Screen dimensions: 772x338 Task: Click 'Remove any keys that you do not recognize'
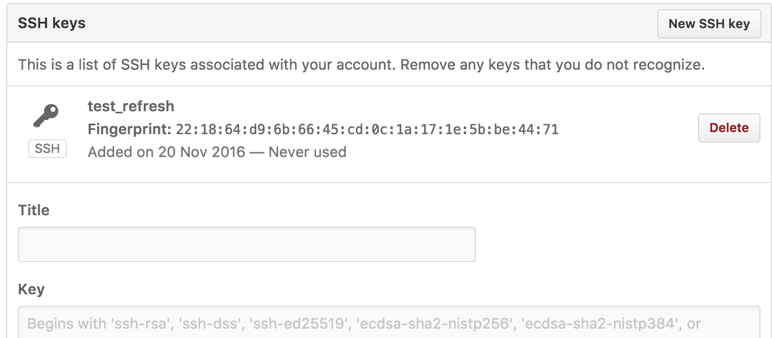[x=552, y=65]
